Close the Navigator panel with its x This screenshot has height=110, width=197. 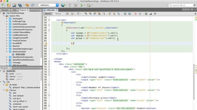[10, 68]
